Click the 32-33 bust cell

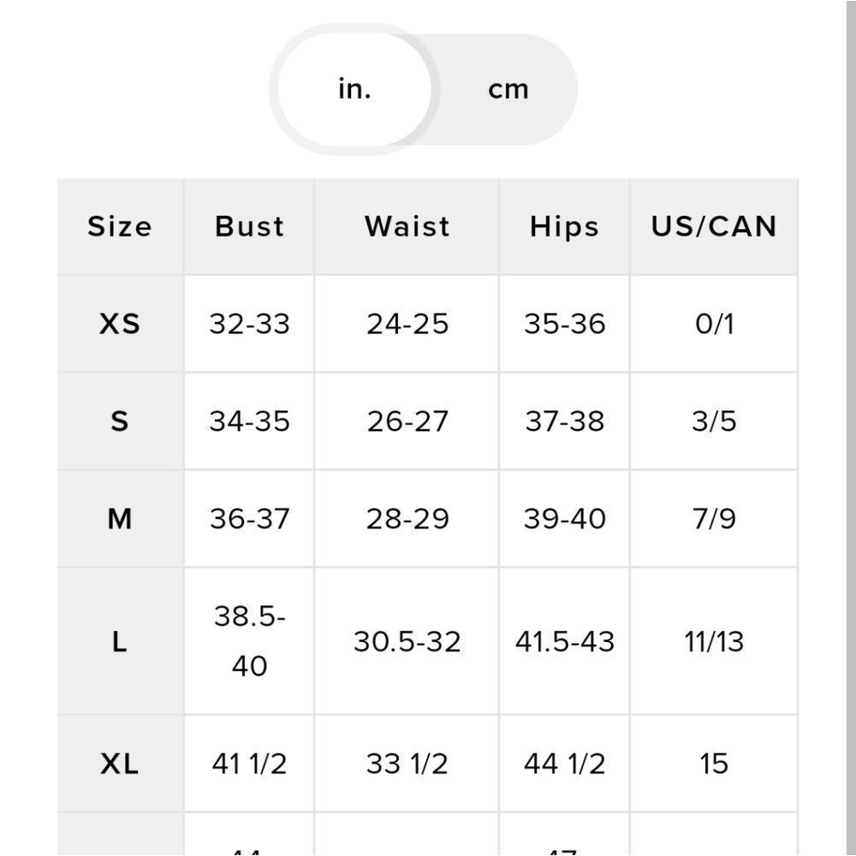tap(249, 324)
